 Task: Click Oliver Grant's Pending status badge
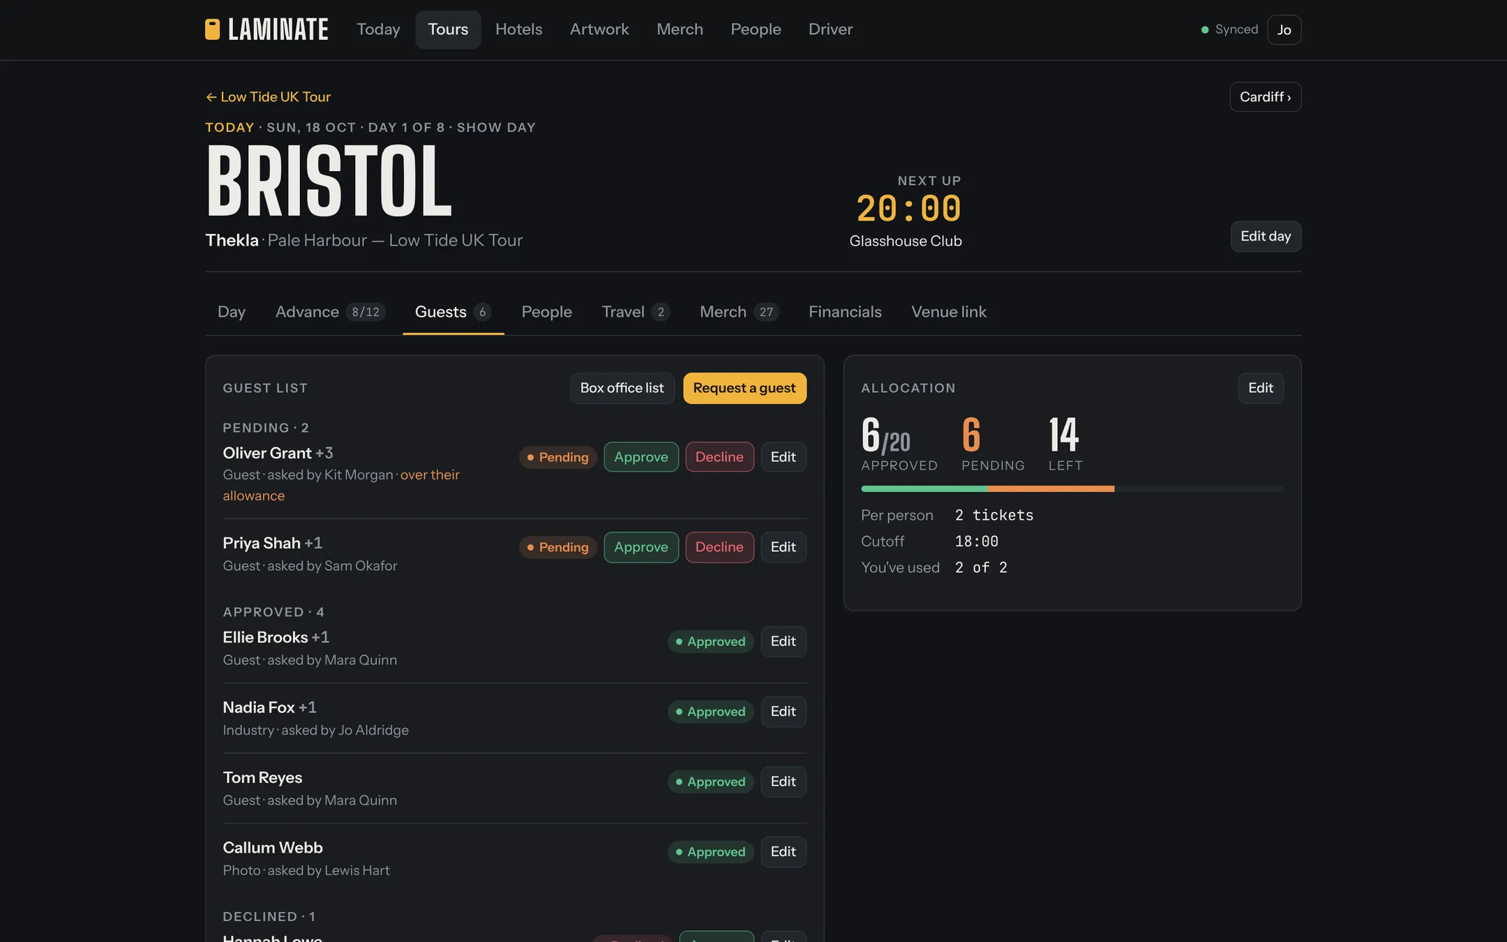coord(557,457)
